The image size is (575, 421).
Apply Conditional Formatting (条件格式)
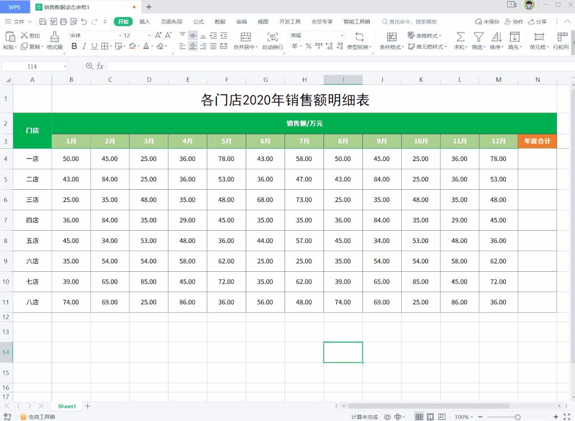click(x=392, y=39)
